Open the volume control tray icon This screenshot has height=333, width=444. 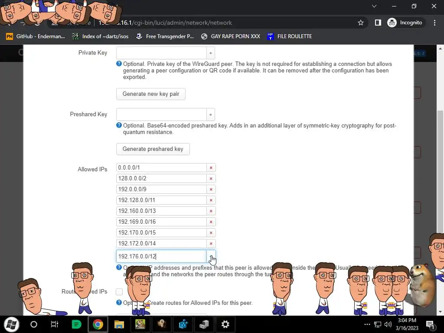(x=388, y=324)
